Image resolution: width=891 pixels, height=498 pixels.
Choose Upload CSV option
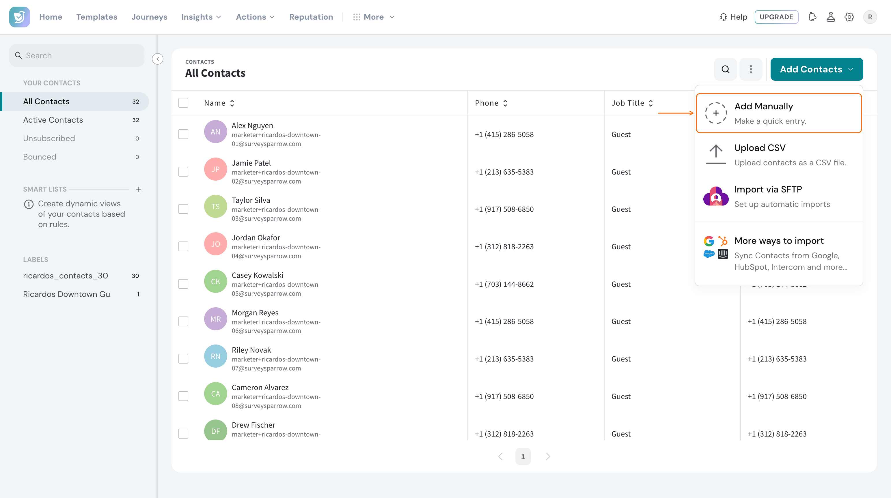coord(779,154)
